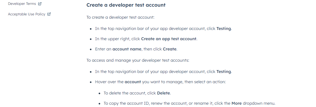The image size is (316, 107).
Task: Click the 'To access and manage' sentence
Action: [x=138, y=60]
